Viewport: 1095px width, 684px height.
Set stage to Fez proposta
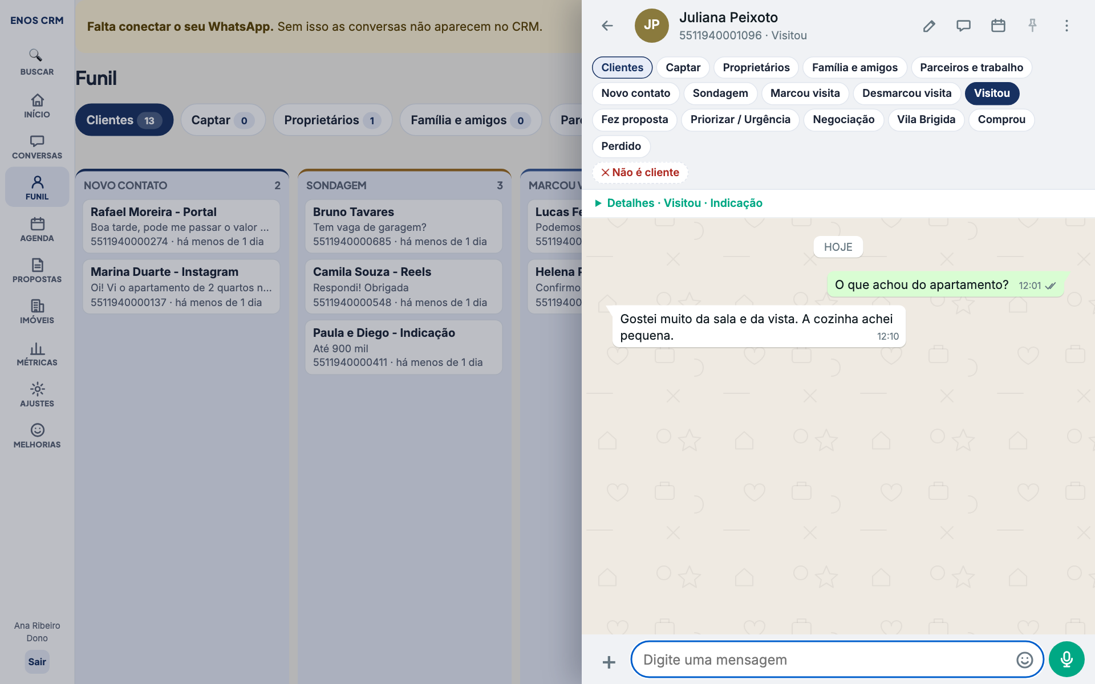634,119
